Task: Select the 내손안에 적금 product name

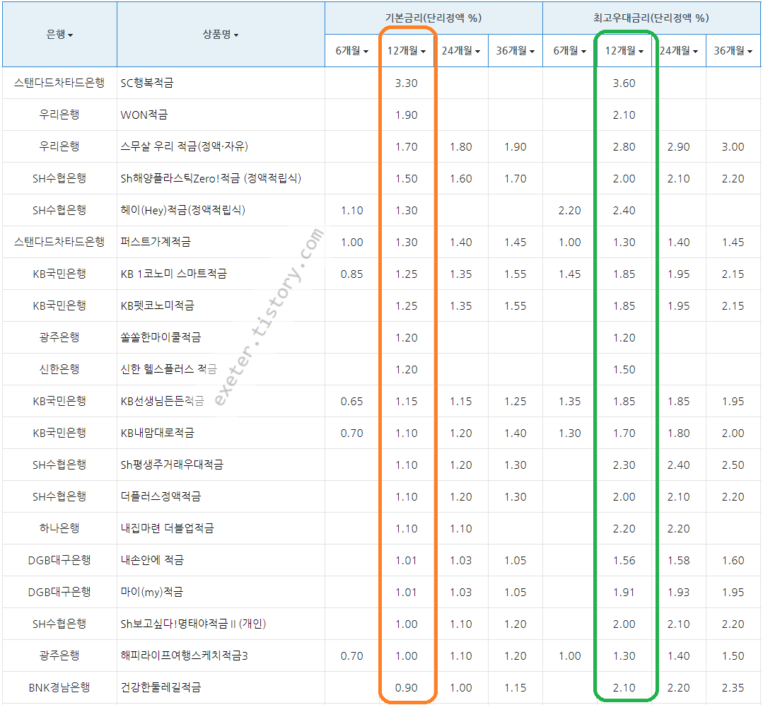Action: (x=152, y=560)
